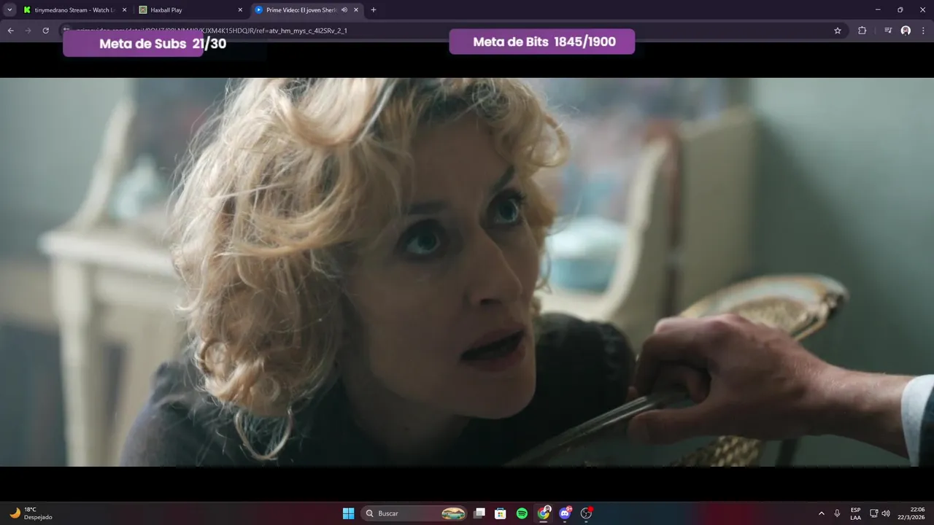
Task: Open the media control playlist icon
Action: 888,31
